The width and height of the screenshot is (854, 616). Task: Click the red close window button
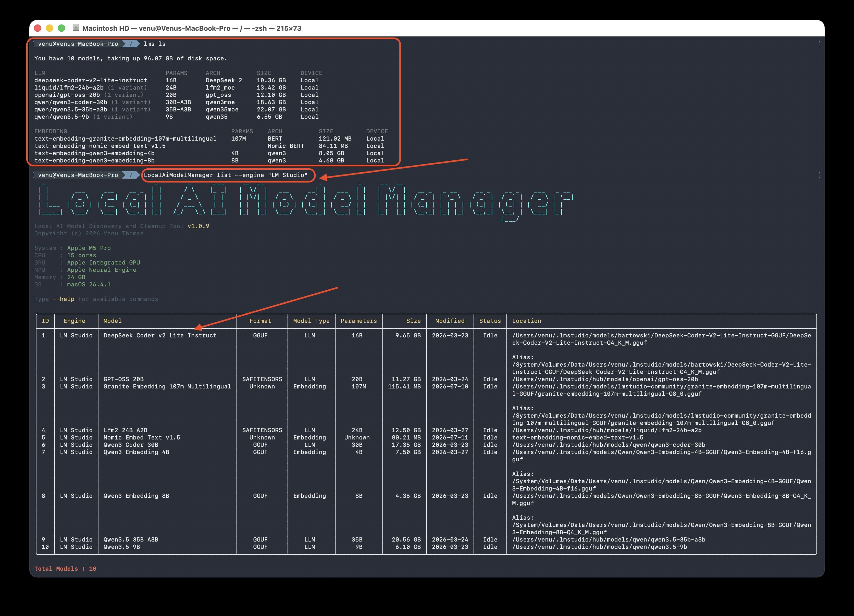click(x=37, y=28)
